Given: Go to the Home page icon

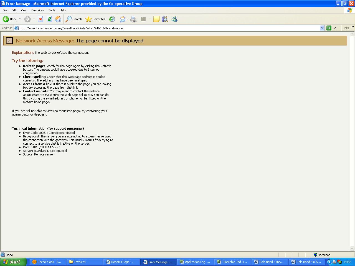Looking at the screenshot, I should tap(58, 19).
